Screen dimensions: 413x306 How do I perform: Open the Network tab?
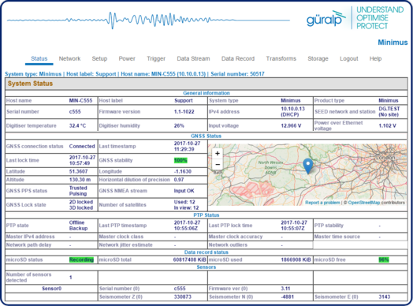pos(69,58)
